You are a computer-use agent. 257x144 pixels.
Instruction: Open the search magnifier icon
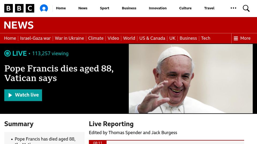coord(246,8)
